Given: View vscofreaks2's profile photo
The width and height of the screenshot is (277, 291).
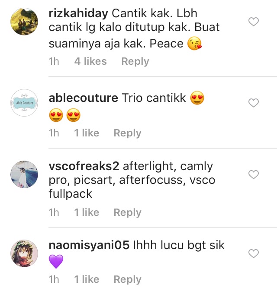Looking at the screenshot, I should [24, 174].
